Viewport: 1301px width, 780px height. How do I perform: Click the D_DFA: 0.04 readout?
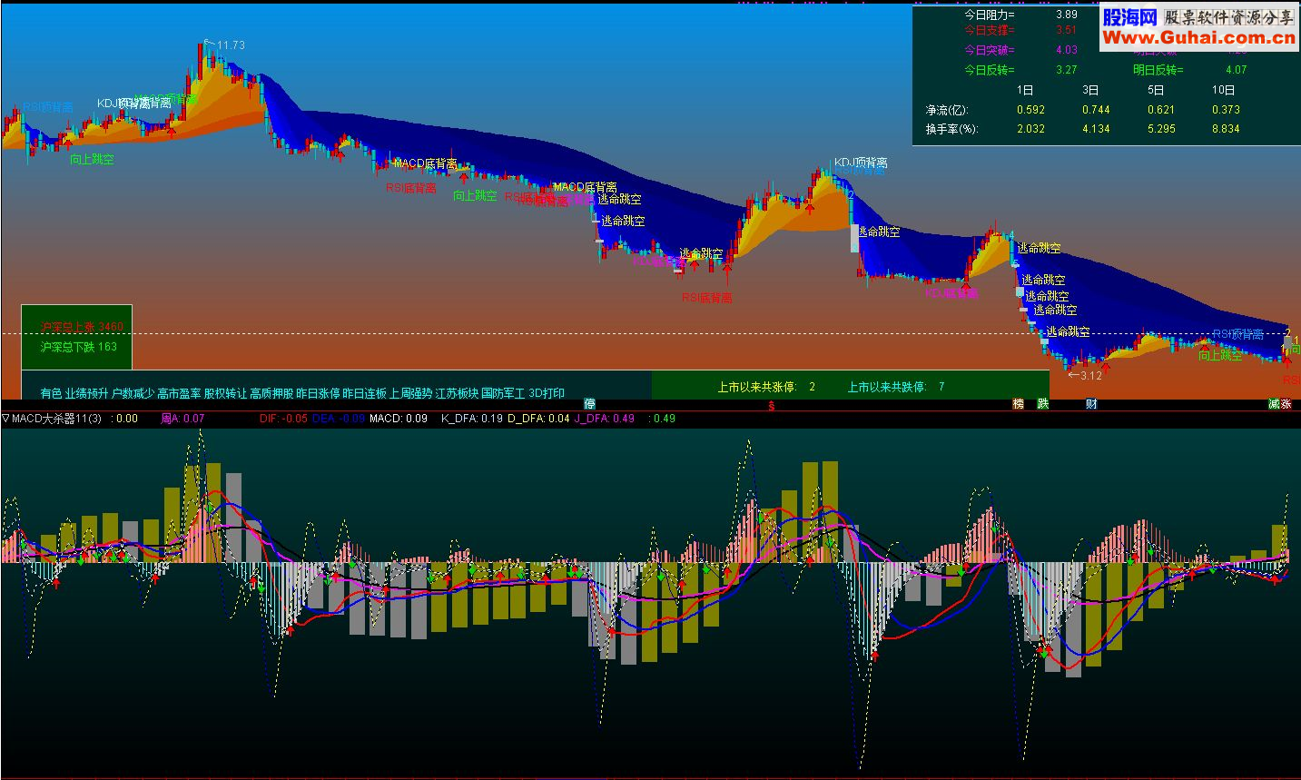(x=539, y=419)
